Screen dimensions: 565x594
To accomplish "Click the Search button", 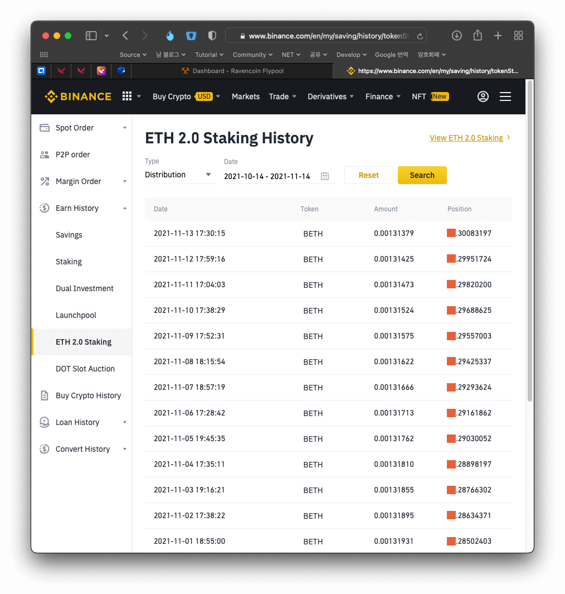I will (422, 175).
